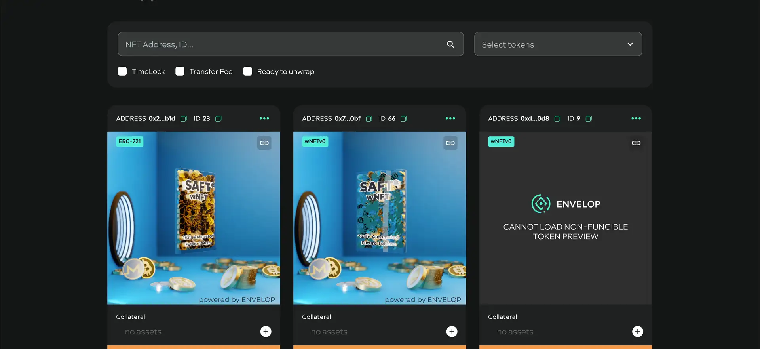The width and height of the screenshot is (760, 349).
Task: Open the Select tokens dropdown
Action: click(558, 44)
